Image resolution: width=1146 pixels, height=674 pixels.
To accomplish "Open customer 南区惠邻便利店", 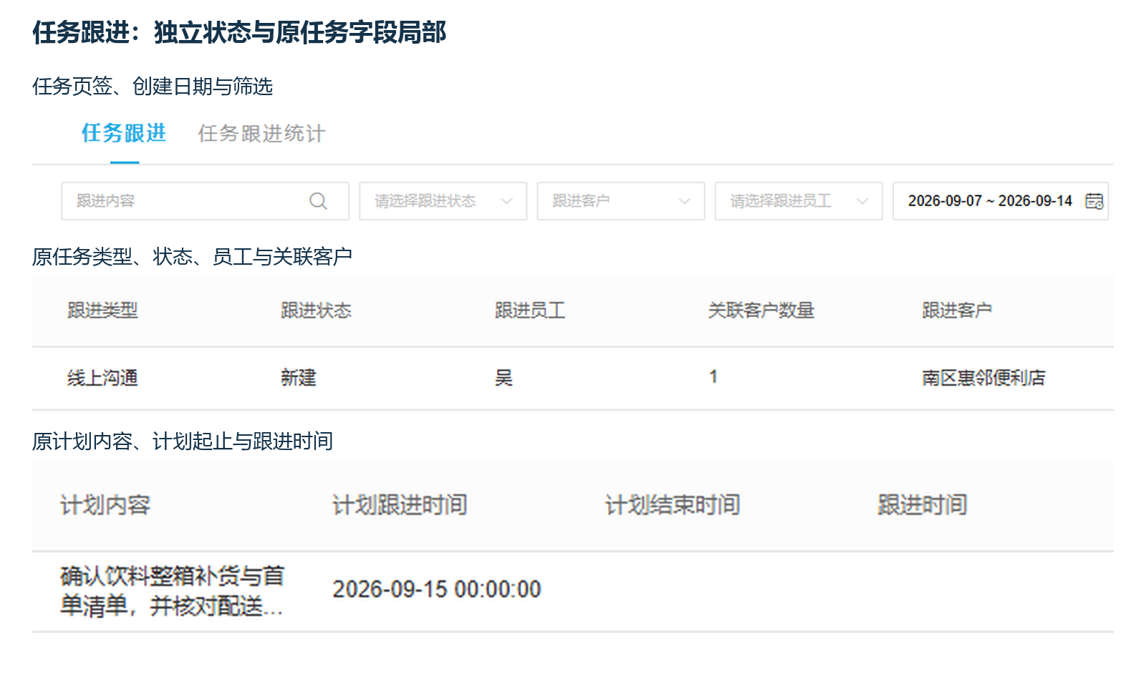I will [983, 378].
